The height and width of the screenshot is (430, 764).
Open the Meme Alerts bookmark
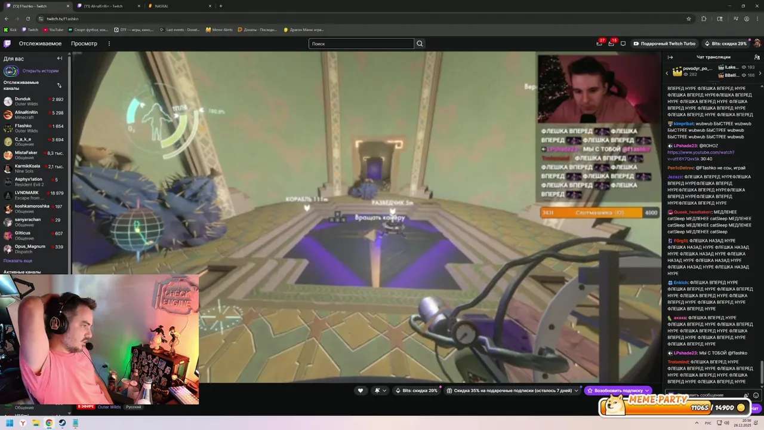[219, 29]
